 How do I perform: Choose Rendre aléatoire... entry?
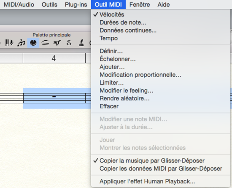click(161, 99)
